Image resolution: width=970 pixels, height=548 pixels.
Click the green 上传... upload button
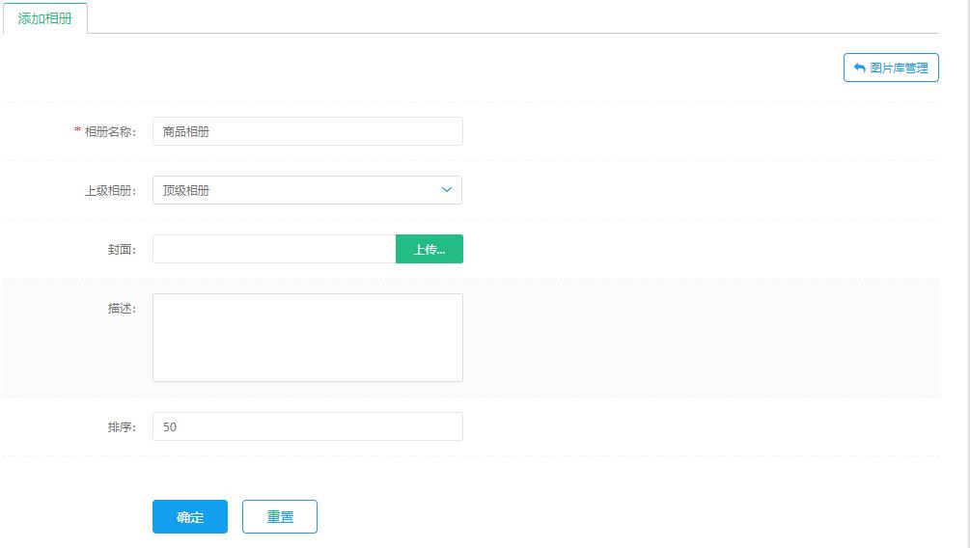[x=430, y=249]
